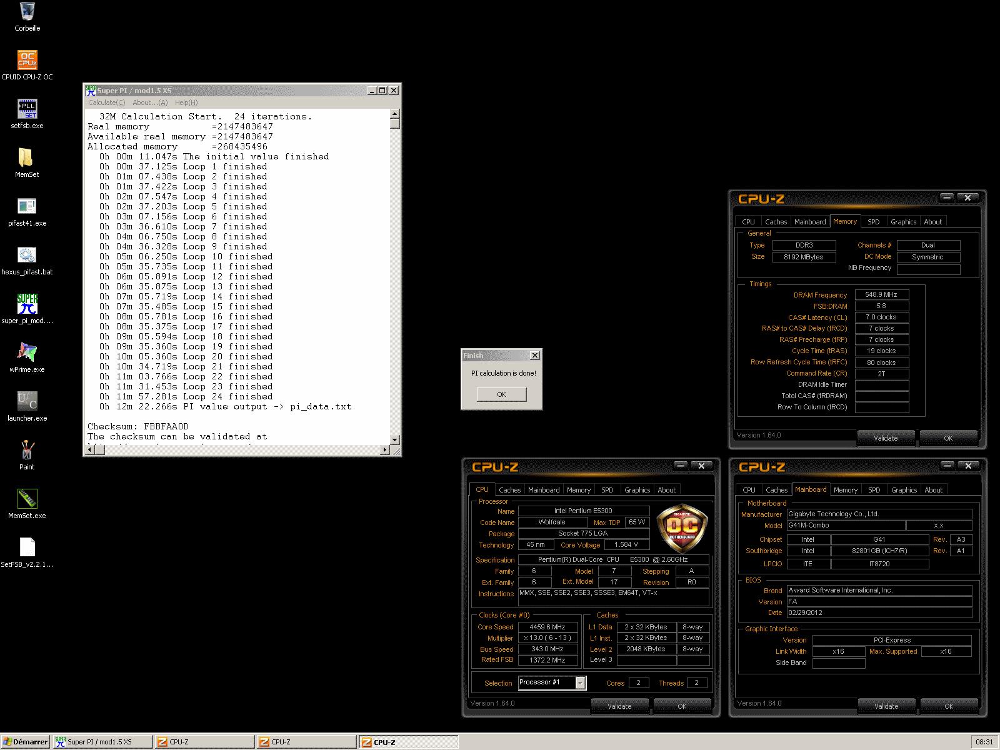Select CPU tab in the Mainboard window

(x=749, y=490)
